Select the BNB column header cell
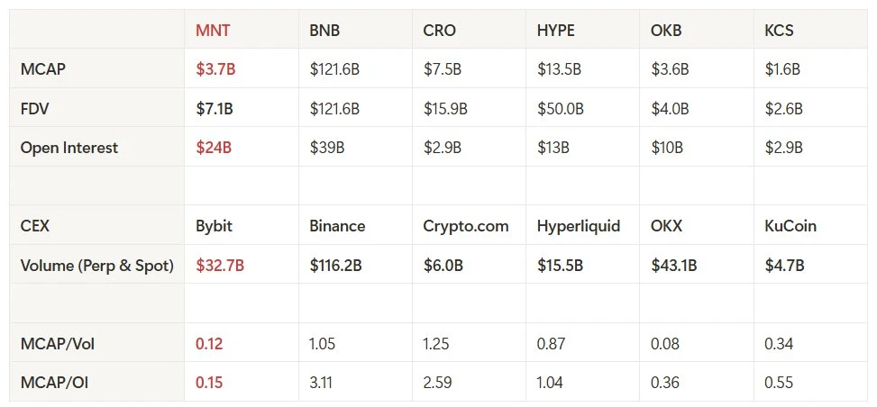Screen dimensions: 877x407 pos(324,30)
